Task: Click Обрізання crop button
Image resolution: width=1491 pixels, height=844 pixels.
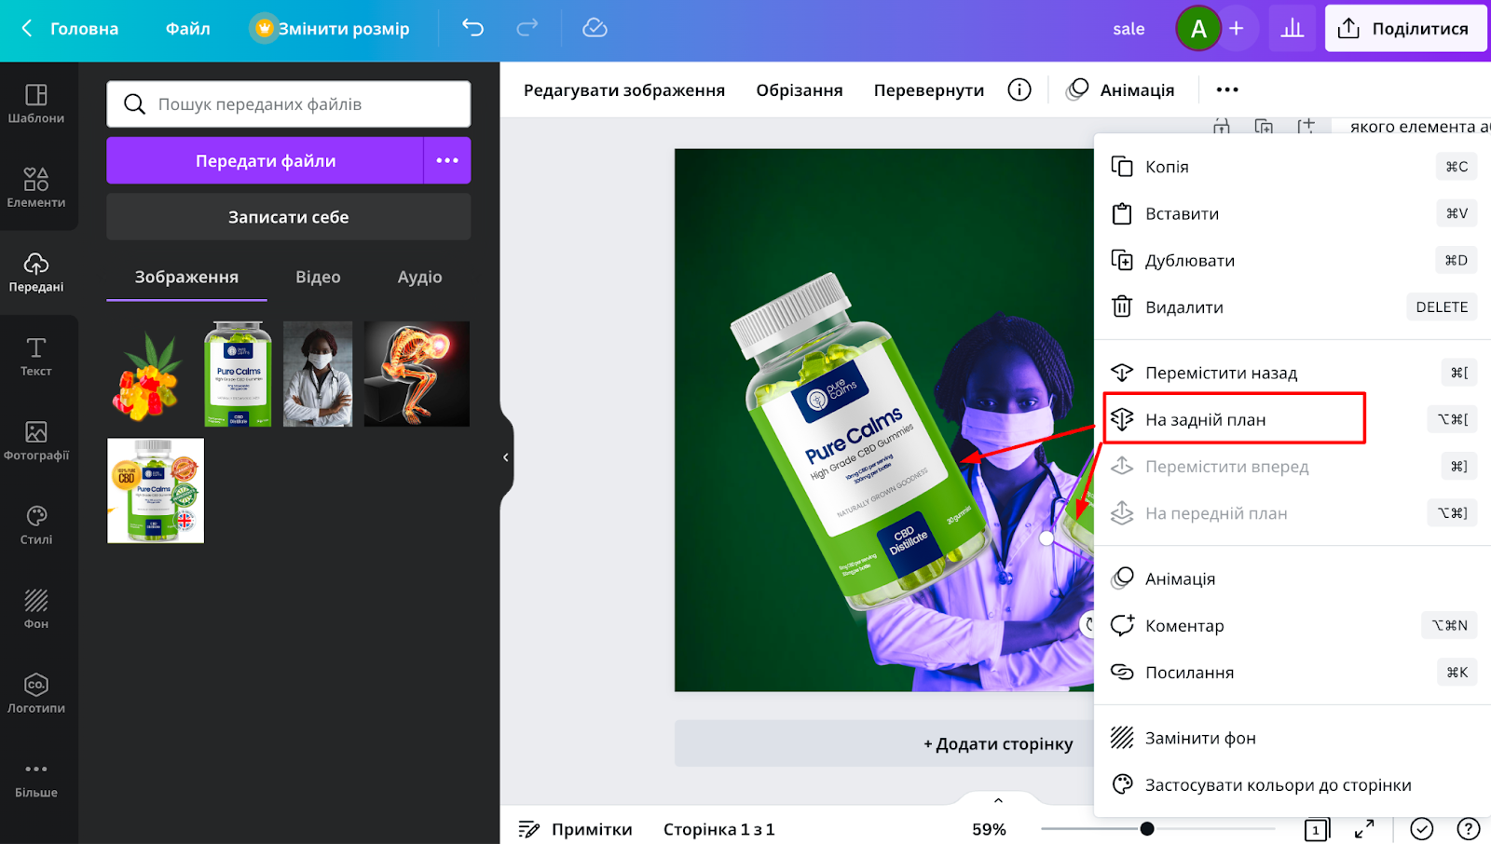Action: coord(800,89)
